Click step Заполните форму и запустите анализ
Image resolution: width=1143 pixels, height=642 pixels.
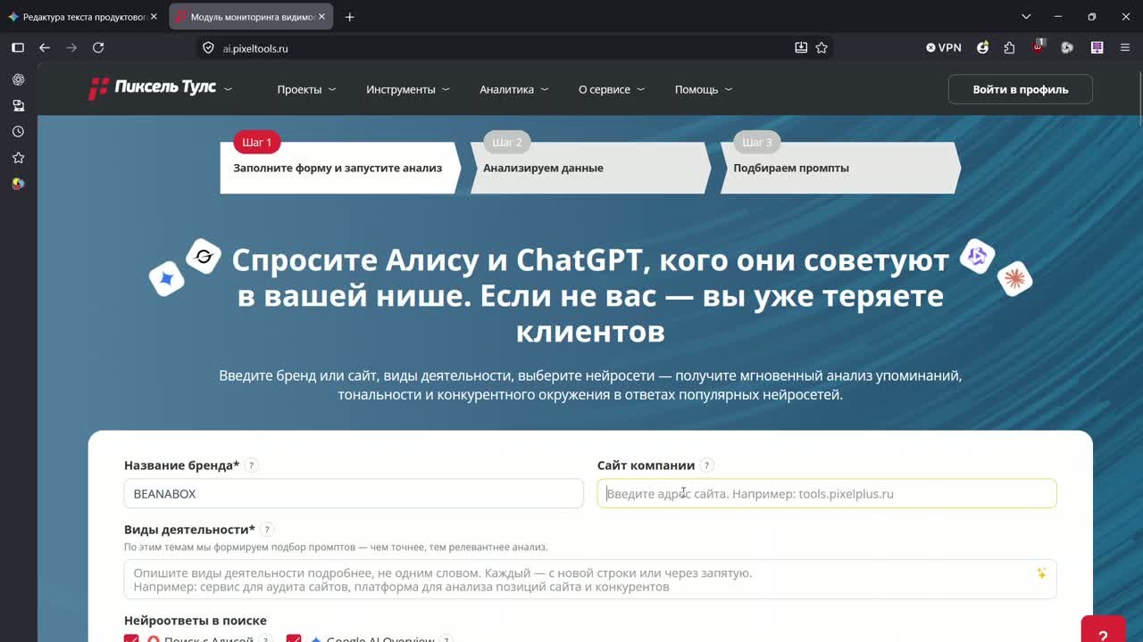340,168
